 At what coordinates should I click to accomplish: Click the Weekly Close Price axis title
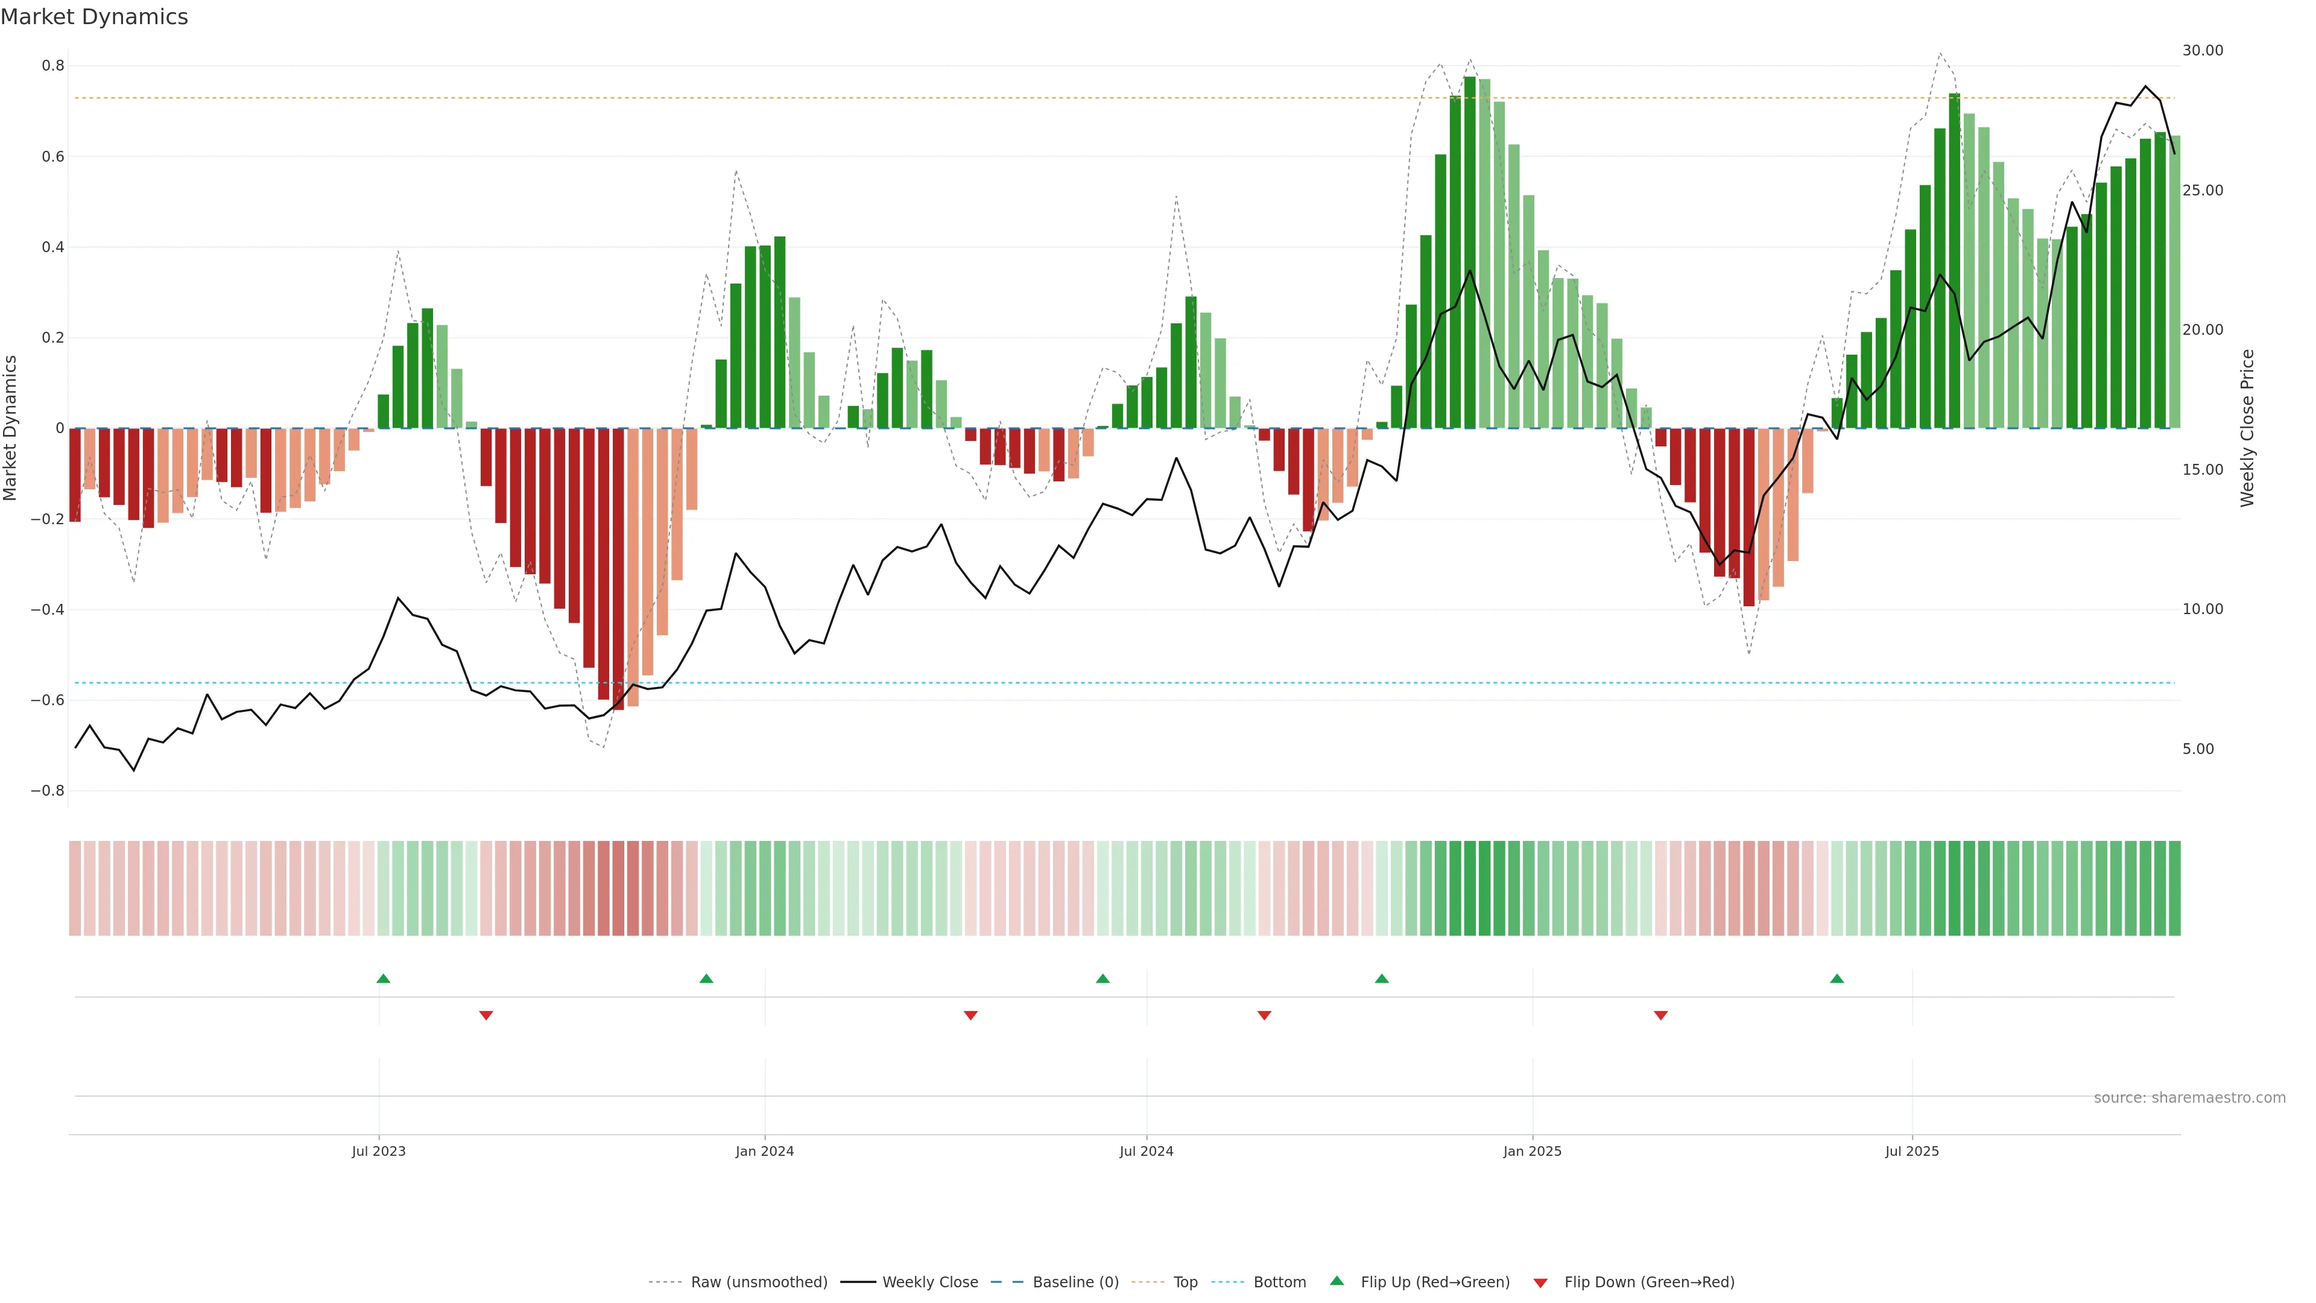pos(2247,428)
